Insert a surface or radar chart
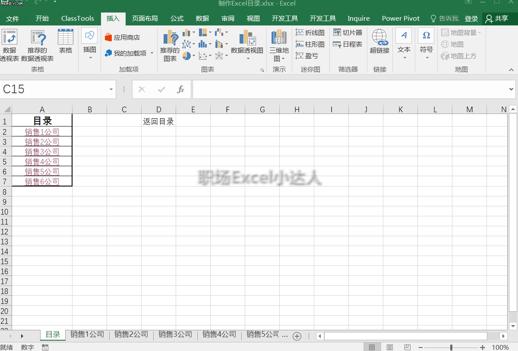The height and width of the screenshot is (351, 518). [221, 56]
